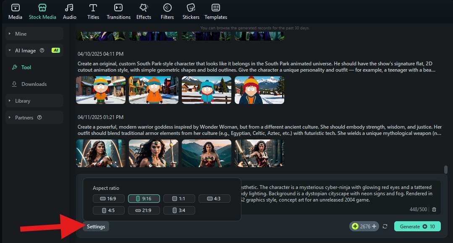Viewport: 453px width, 243px height.
Task: Click the refresh credits icon
Action: 385,227
